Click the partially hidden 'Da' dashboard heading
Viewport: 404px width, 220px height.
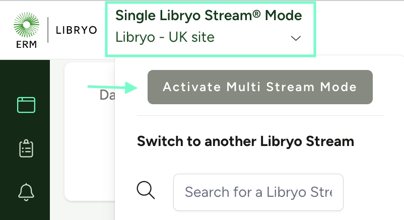pyautogui.click(x=107, y=95)
